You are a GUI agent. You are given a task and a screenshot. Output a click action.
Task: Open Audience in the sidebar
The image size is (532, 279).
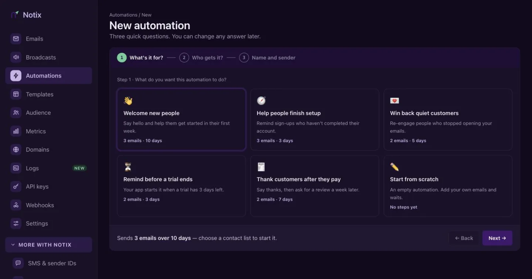pos(49,113)
